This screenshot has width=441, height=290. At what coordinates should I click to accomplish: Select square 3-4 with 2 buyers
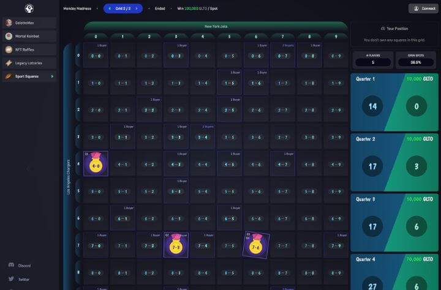pos(203,136)
